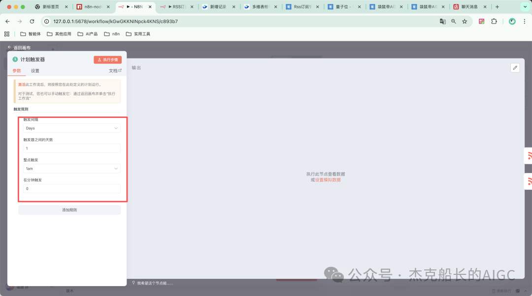
Task: Click the translate page icon
Action: click(x=443, y=21)
